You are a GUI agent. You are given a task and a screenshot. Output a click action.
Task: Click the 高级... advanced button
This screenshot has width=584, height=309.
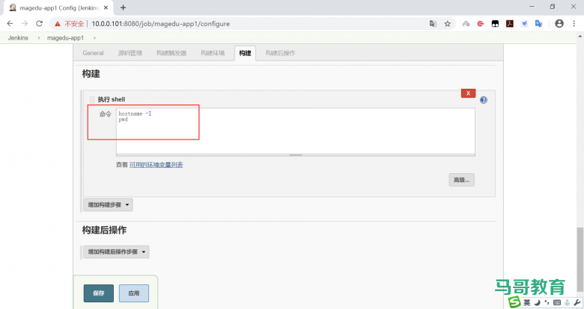[x=461, y=180]
